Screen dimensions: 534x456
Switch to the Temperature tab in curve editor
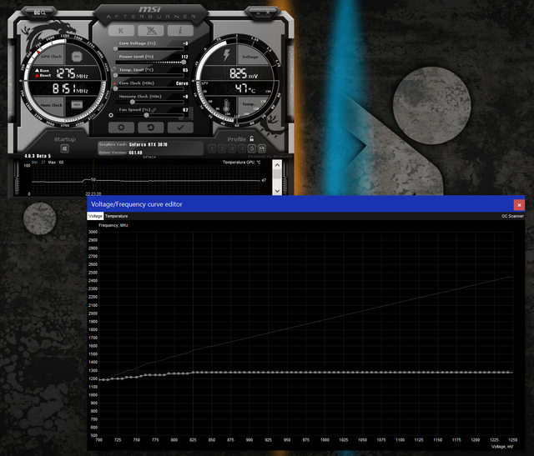(117, 216)
